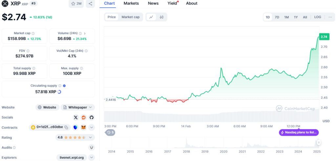Open the News tab

point(153,3)
